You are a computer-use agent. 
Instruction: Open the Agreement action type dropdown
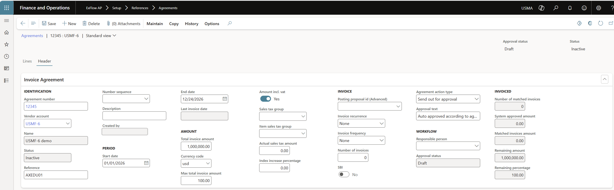(476, 99)
